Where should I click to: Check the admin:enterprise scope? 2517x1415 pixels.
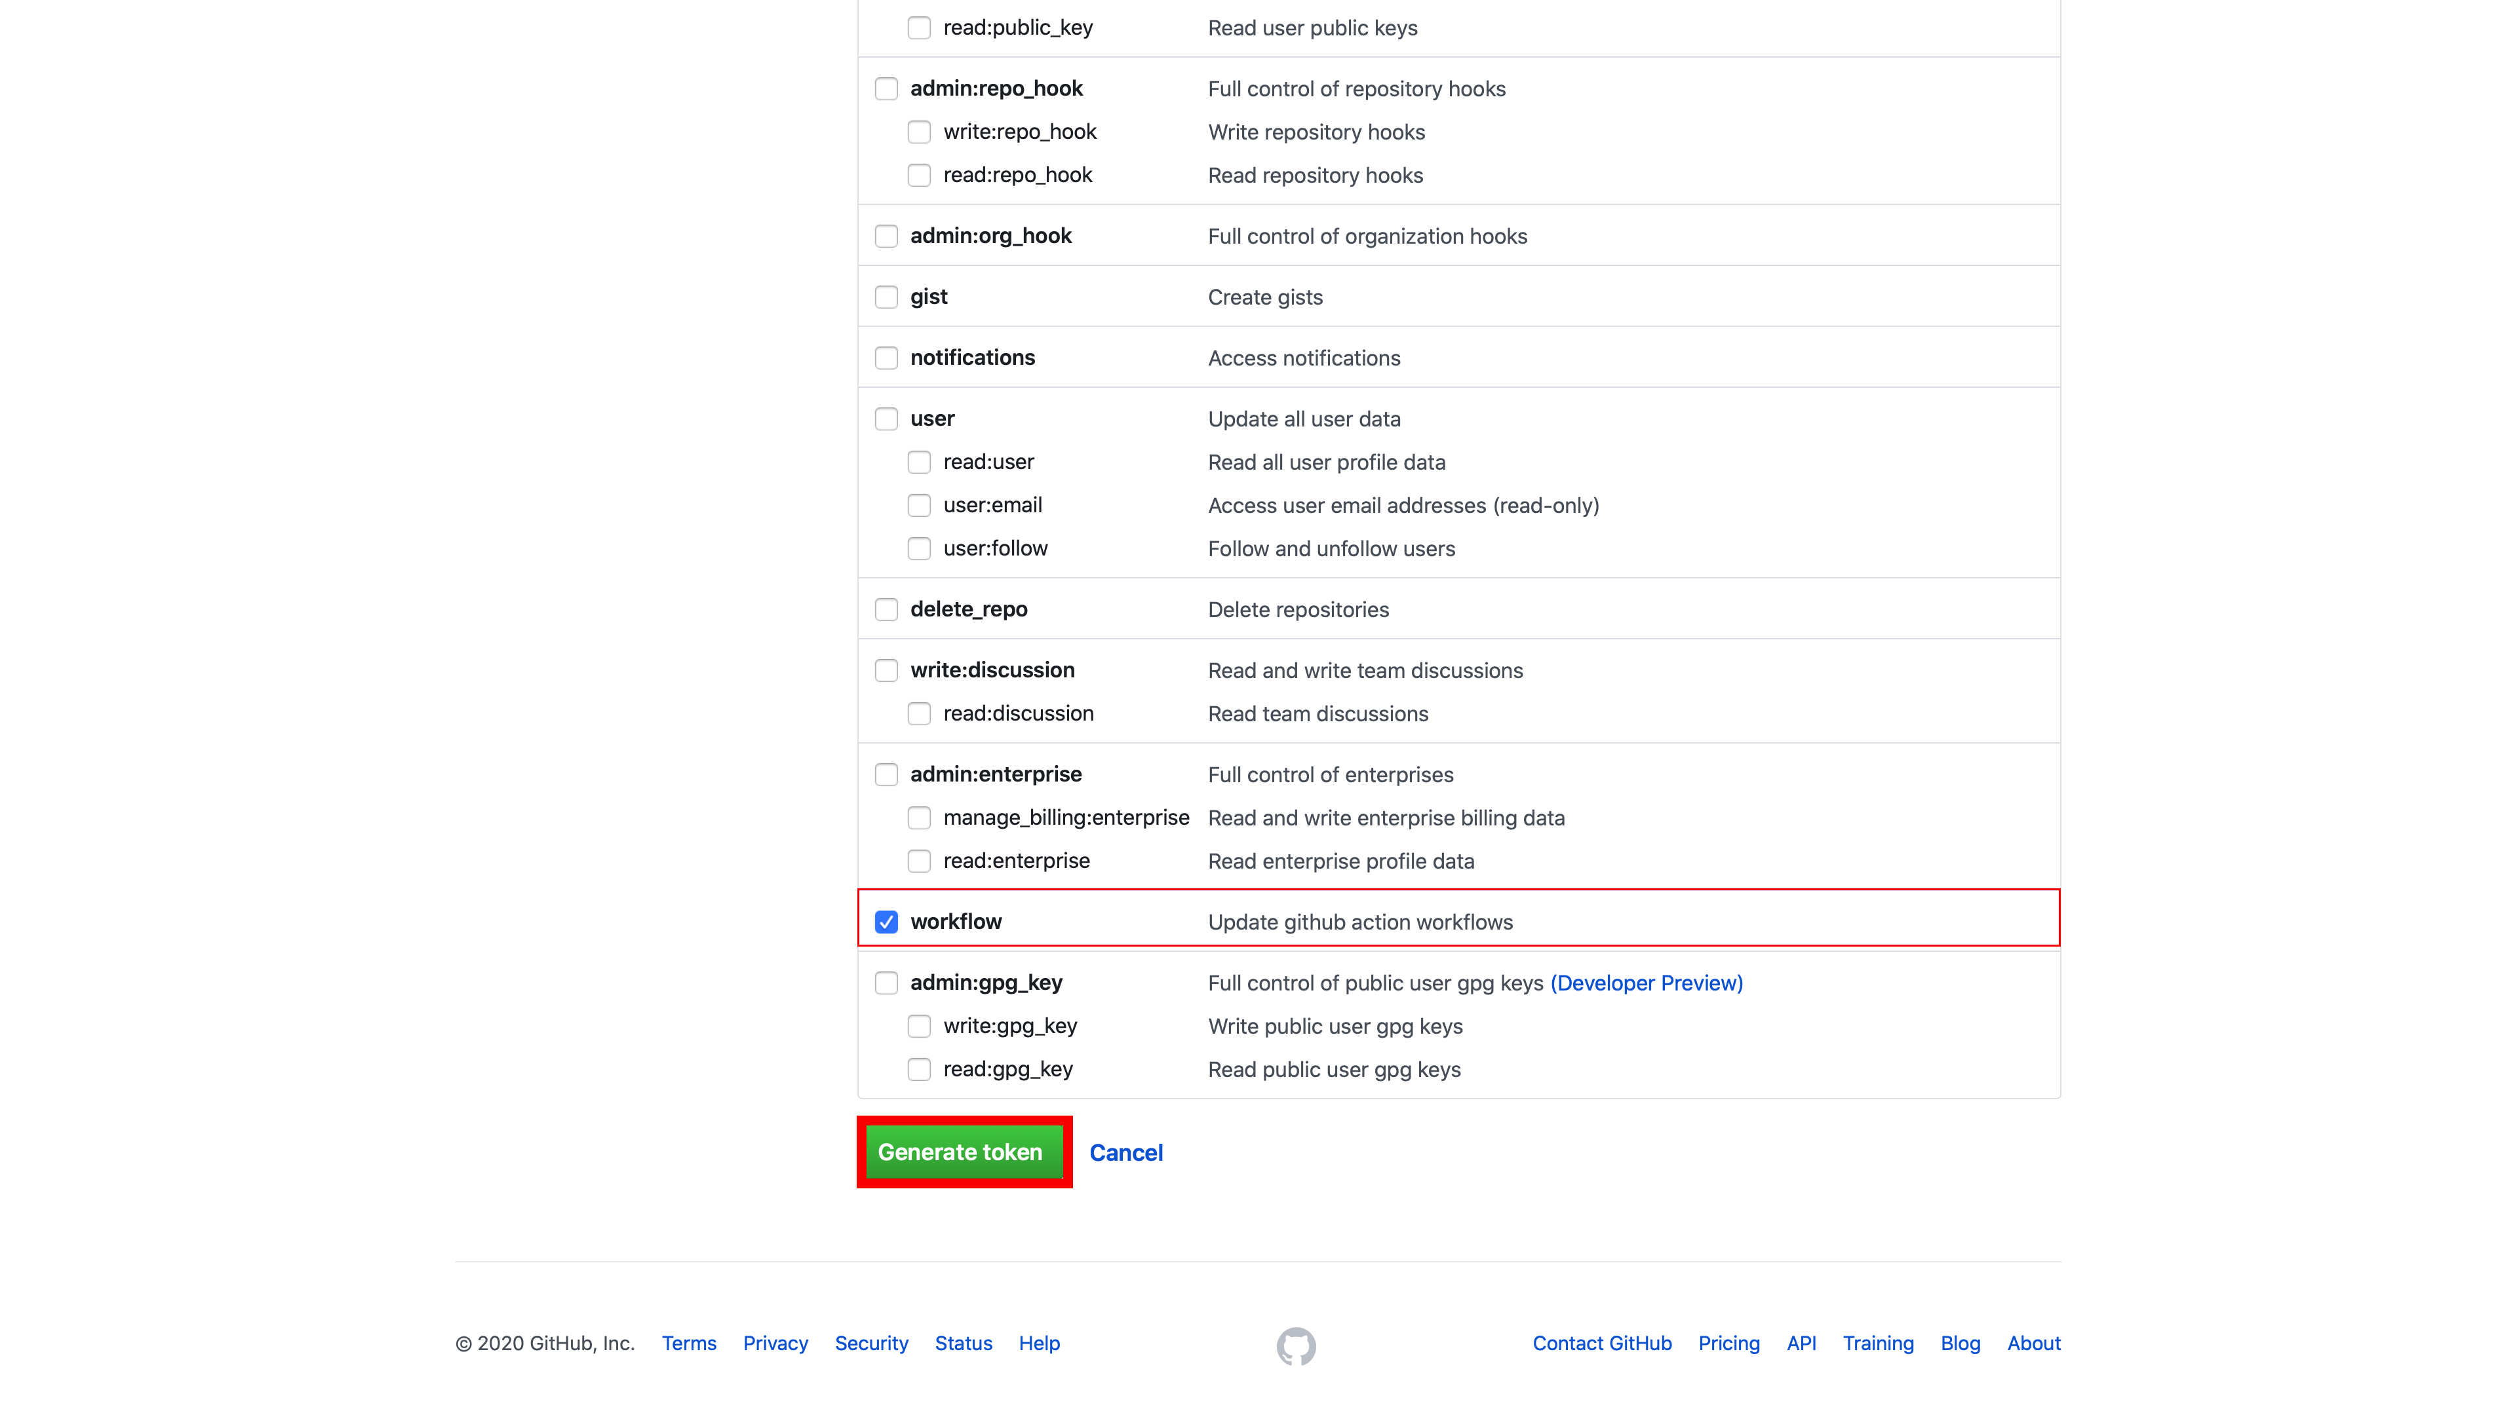click(886, 774)
